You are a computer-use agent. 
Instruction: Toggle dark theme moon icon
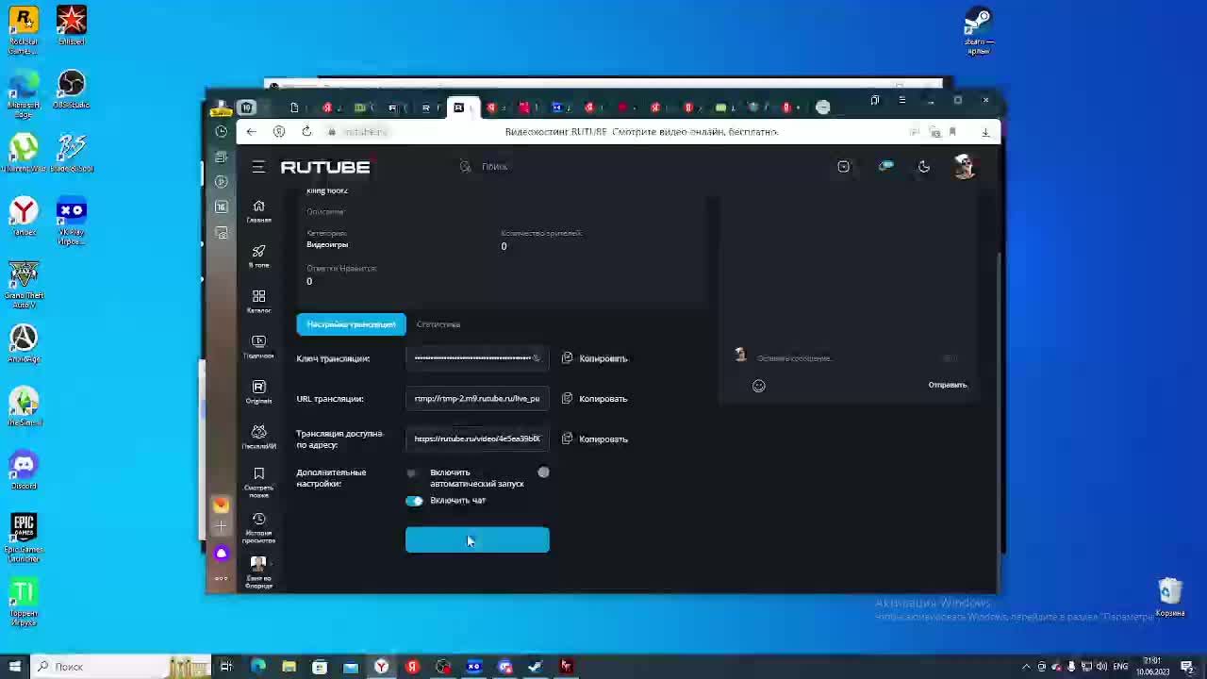(x=924, y=167)
